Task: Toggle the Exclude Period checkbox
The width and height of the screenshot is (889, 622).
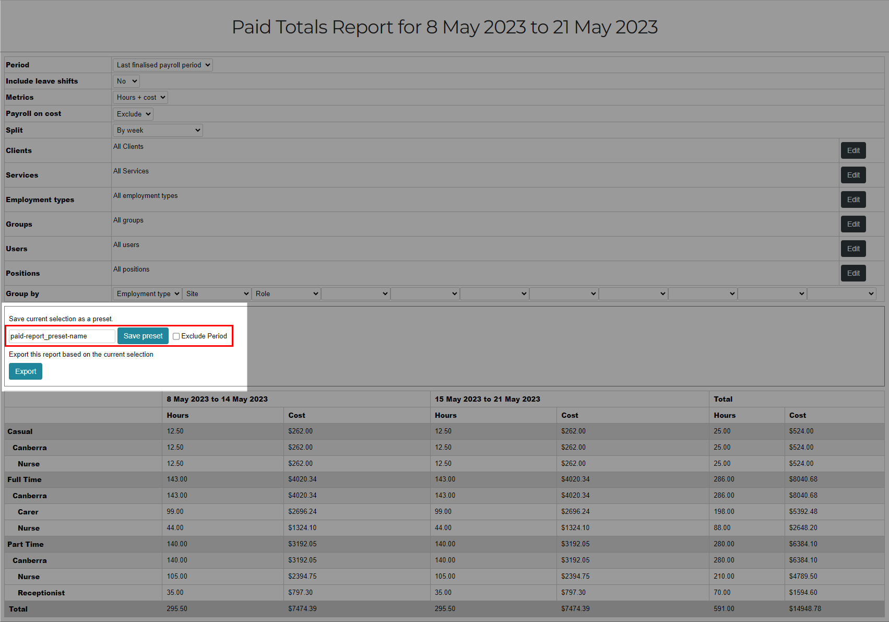Action: pos(176,336)
